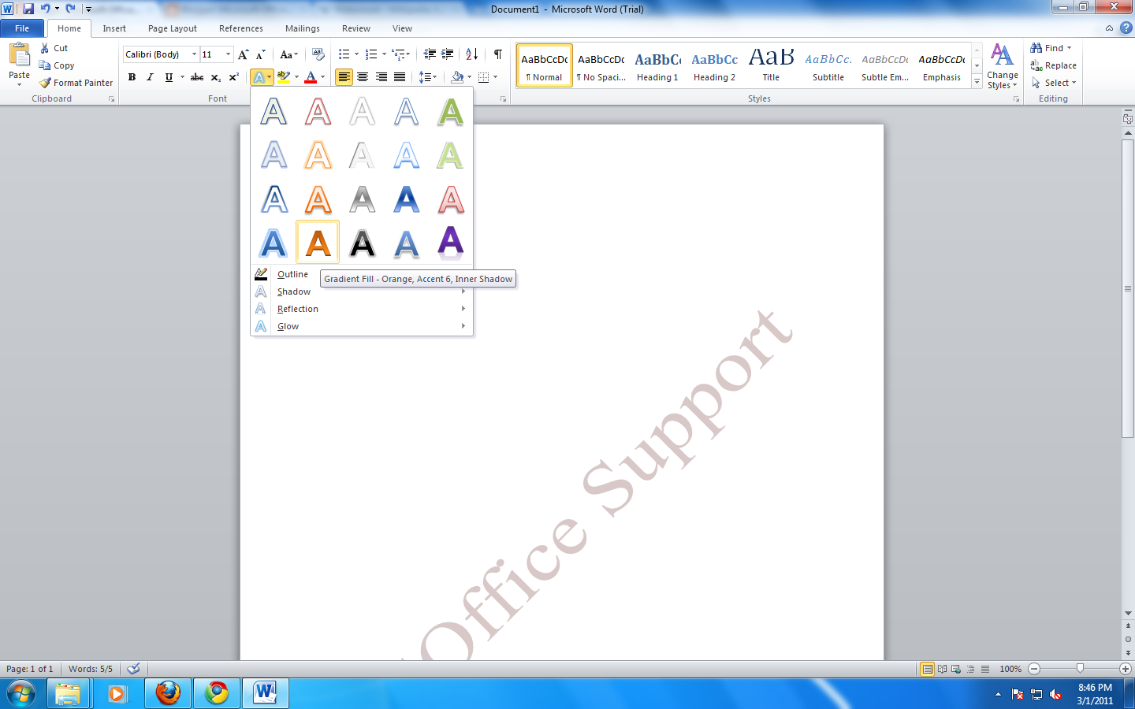Switch to the Page Layout tab
Image resolution: width=1135 pixels, height=709 pixels.
pos(173,28)
